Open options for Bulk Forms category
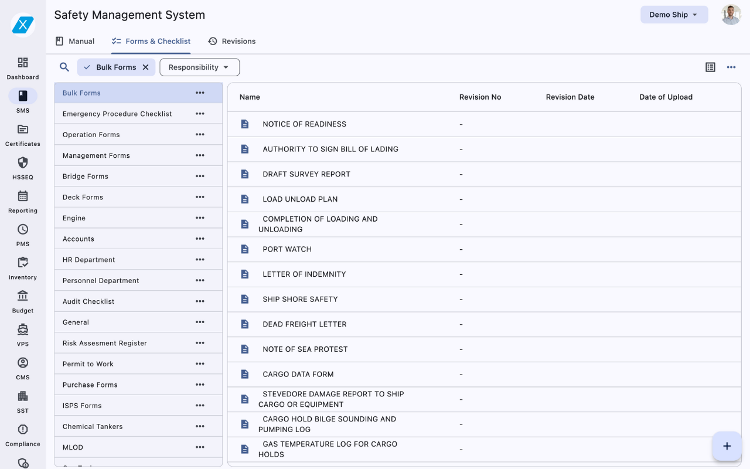Viewport: 750px width, 469px height. click(x=200, y=93)
